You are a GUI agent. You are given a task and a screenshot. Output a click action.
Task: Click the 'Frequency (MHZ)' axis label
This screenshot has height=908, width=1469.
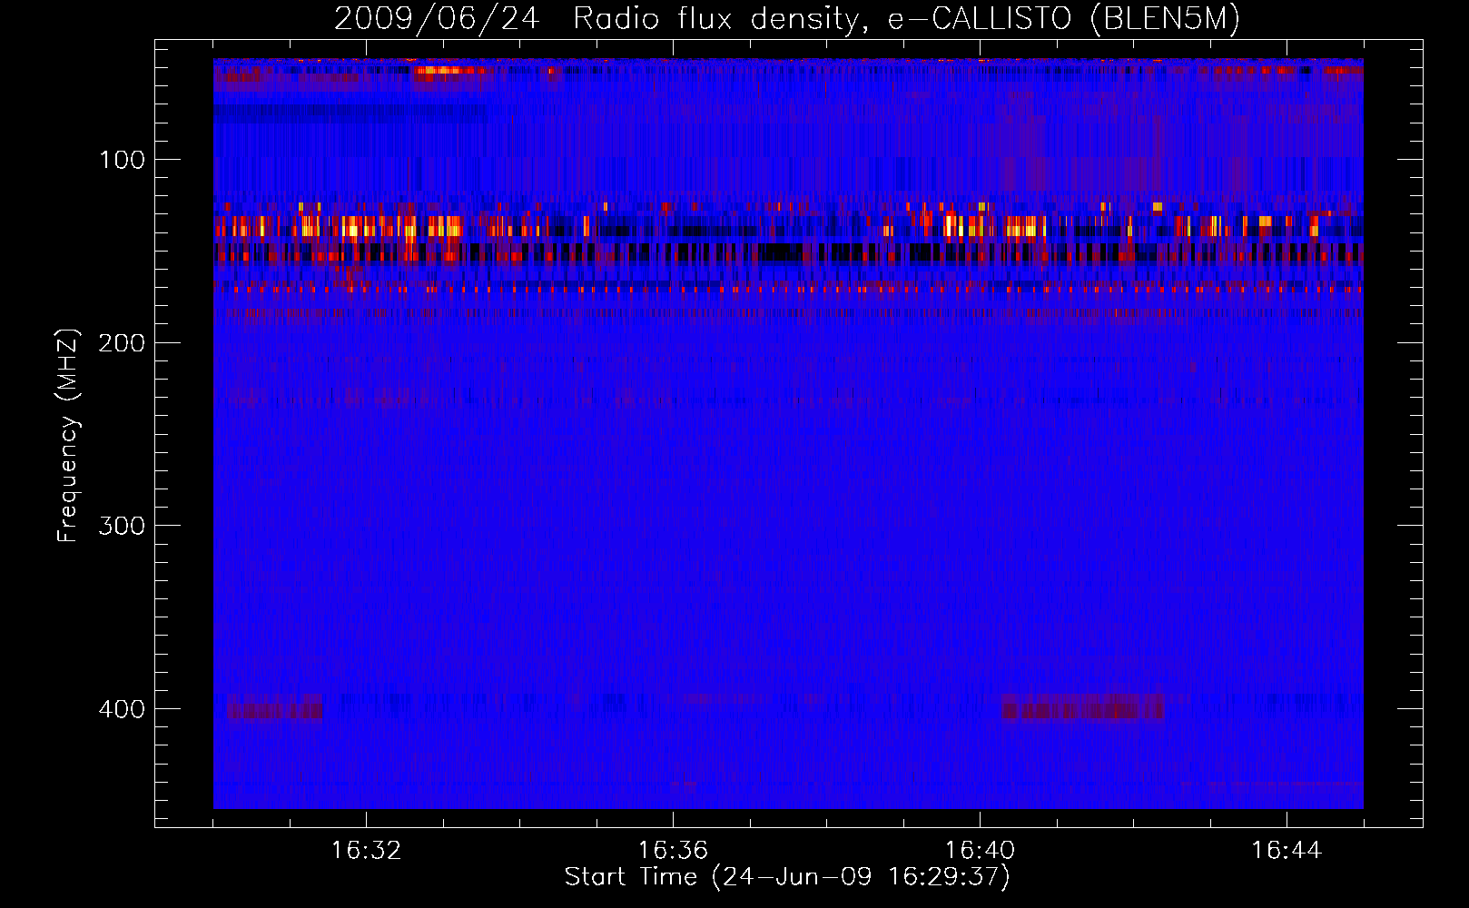68,435
